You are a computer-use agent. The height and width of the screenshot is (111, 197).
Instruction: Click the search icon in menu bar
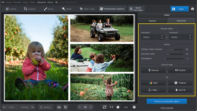coord(56,2)
